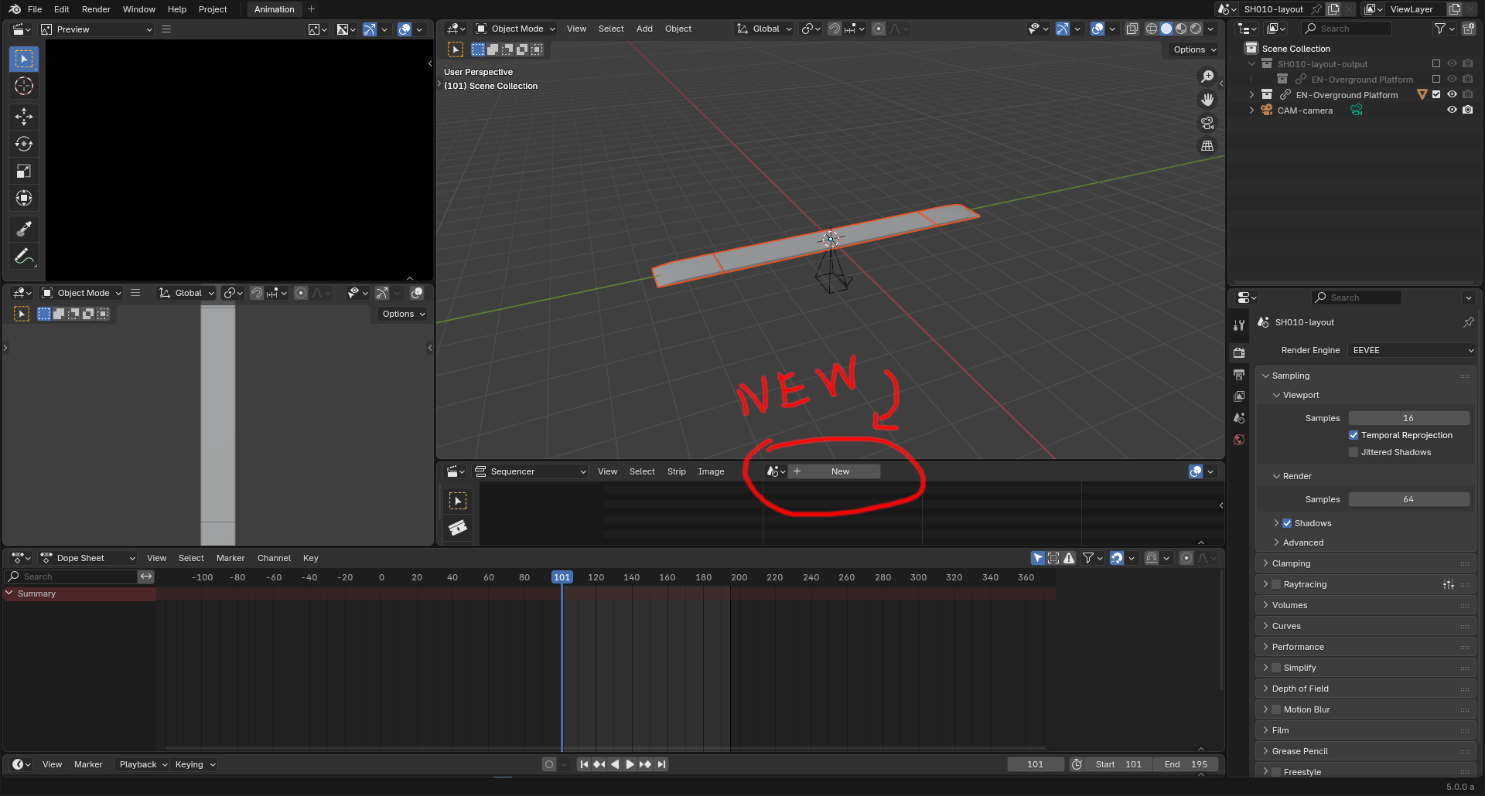Select the Move tool in Preview toolbar

tap(24, 117)
